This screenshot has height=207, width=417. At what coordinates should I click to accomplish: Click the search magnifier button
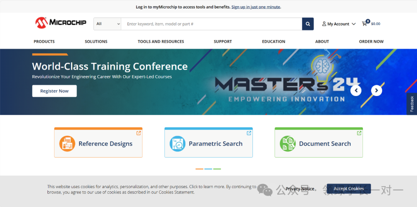tap(308, 24)
